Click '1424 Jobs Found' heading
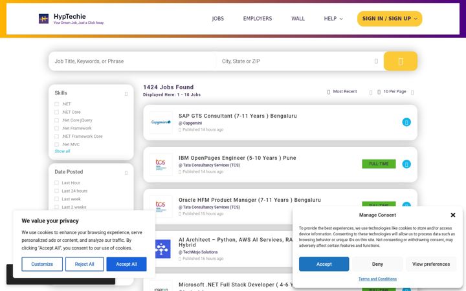Screen dimensions: 466x291 click(x=168, y=87)
